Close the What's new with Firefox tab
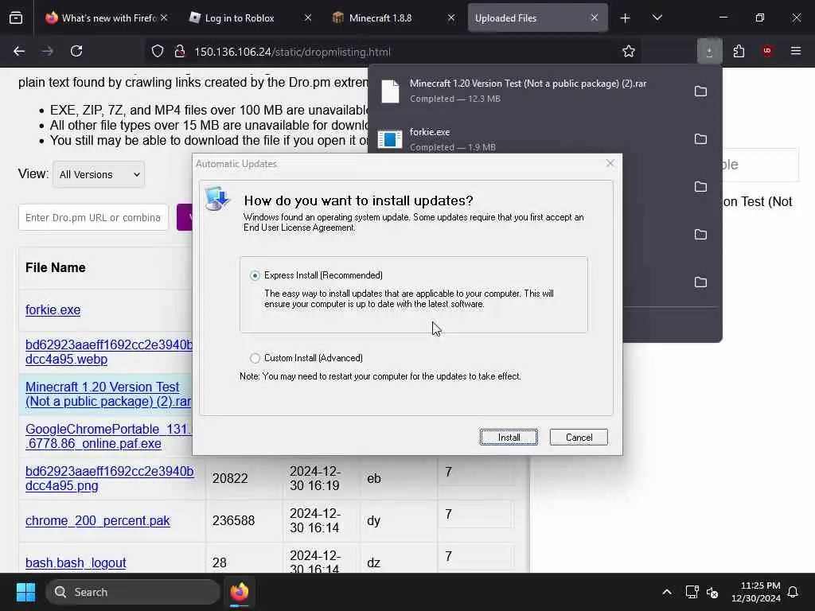Viewport: 815px width, 611px height. click(164, 18)
